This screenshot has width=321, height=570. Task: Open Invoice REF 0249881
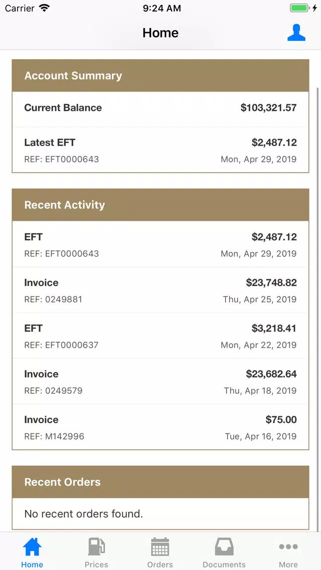point(161,290)
